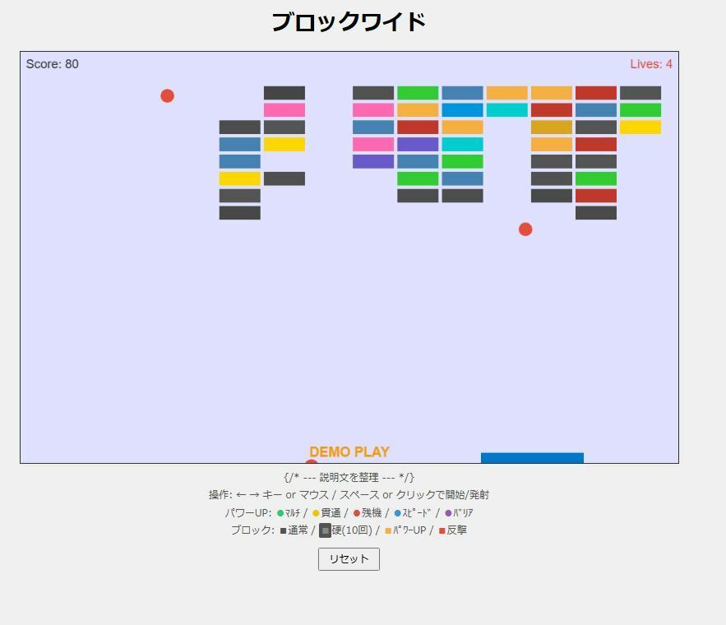Click the yellow 貫通 power-up icon
This screenshot has height=625, width=726.
pos(315,513)
